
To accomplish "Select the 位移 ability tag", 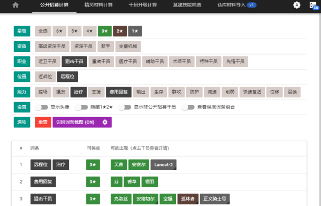I will click(x=274, y=92).
